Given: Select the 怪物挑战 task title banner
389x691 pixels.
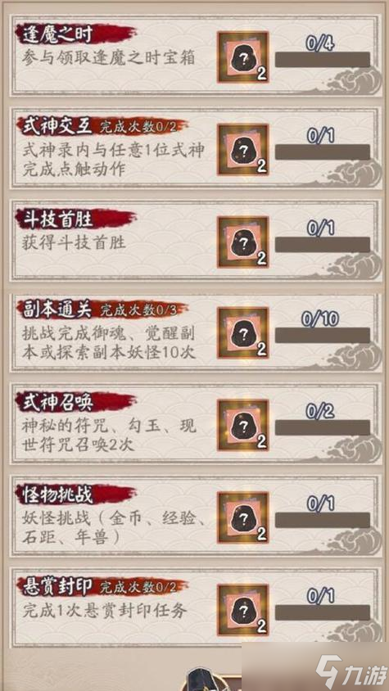Looking at the screenshot, I should tap(76, 495).
